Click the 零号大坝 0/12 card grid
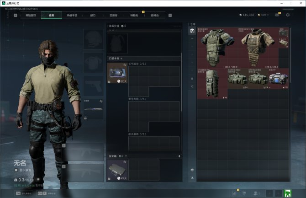 point(154,117)
